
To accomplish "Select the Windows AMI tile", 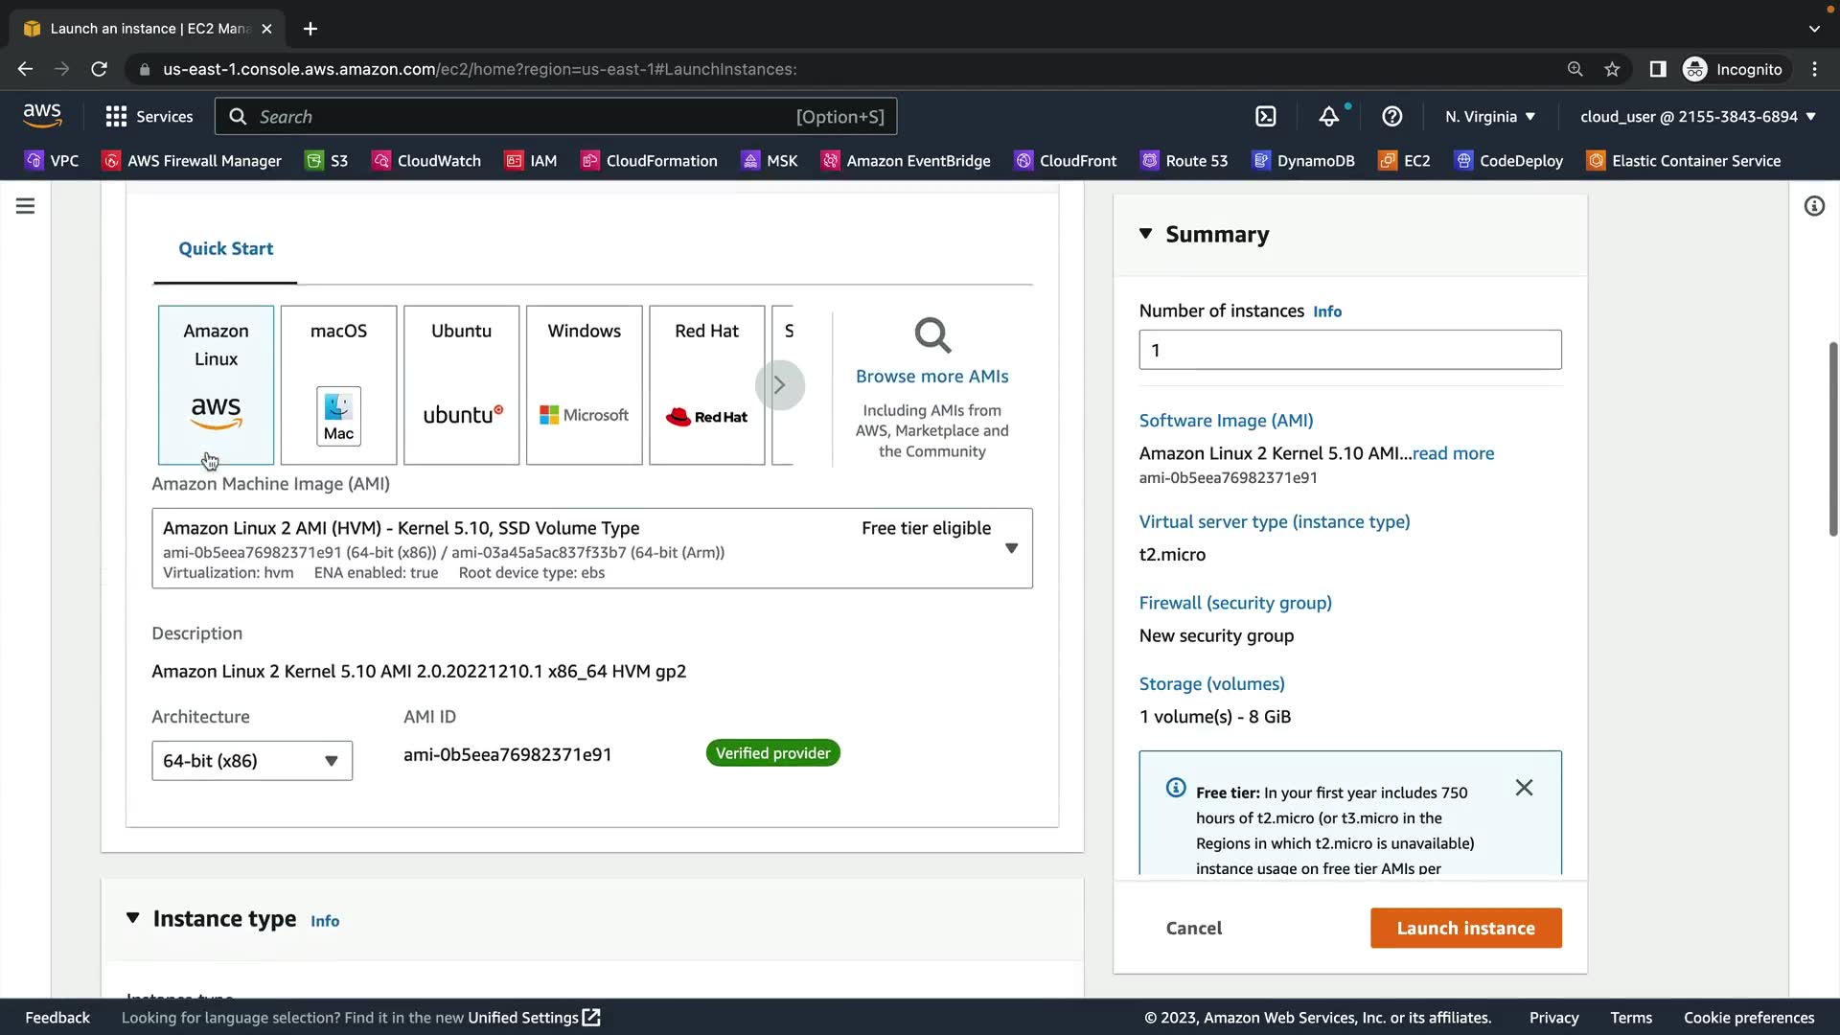I will pos(584,385).
